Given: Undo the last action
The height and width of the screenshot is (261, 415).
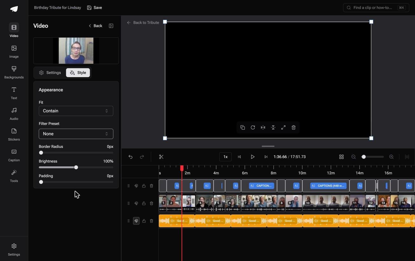Looking at the screenshot, I should pos(130,157).
